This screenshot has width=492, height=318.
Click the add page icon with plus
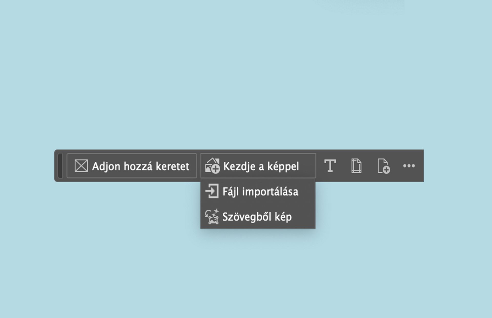pyautogui.click(x=383, y=166)
